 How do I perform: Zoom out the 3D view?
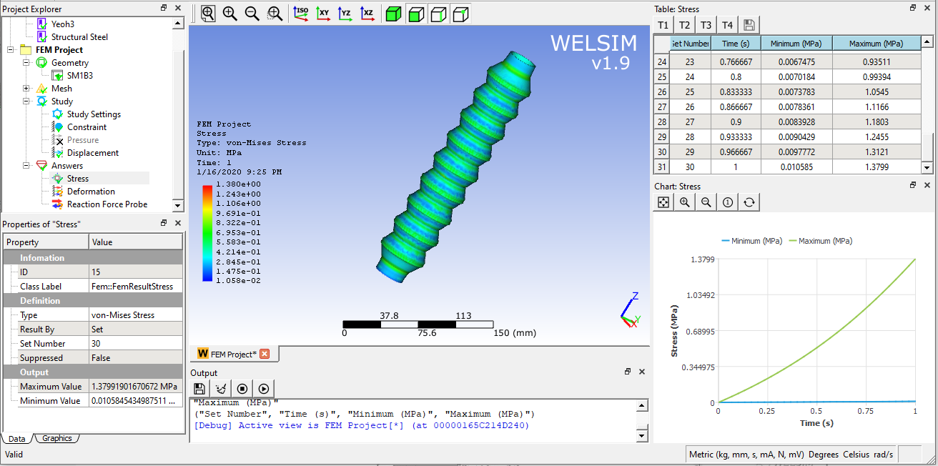coord(252,14)
